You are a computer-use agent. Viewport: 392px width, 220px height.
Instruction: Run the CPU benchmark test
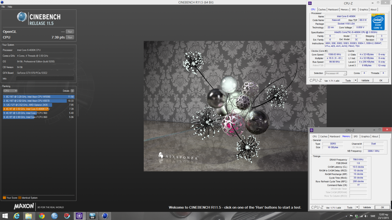tap(70, 37)
